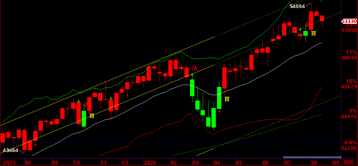Click the yellow 買 signal under the April rebound candle
Screen dimensions: 358x166
coord(227,99)
